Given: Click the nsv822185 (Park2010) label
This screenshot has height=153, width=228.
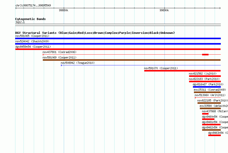Looking at the screenshot, I should [213, 100].
